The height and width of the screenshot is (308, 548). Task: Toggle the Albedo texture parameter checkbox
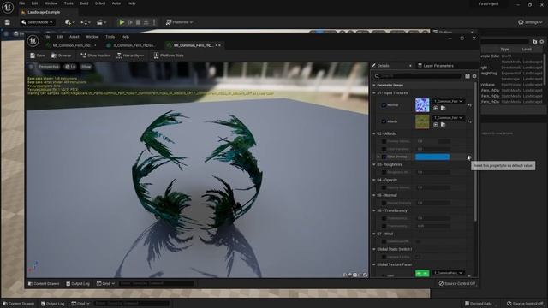point(384,121)
